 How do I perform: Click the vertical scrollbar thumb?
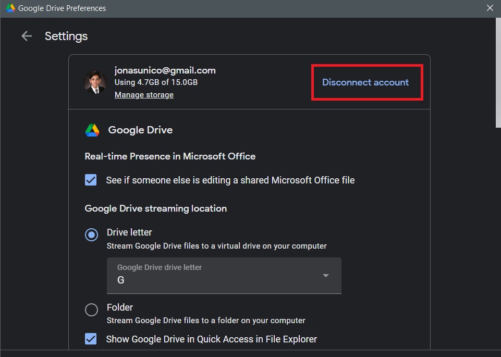(x=498, y=73)
